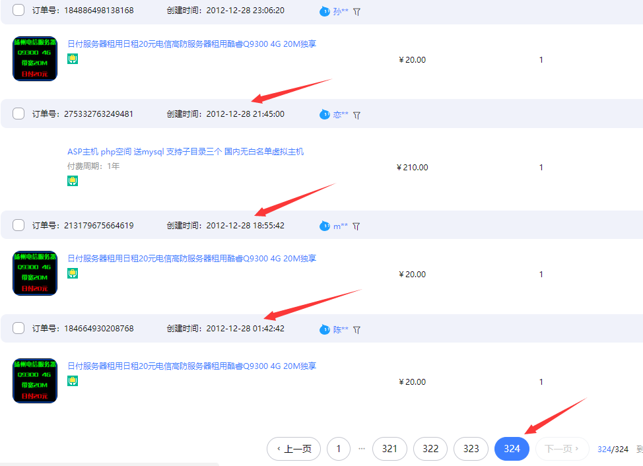643x466 pixels.
Task: Open the ASP主机 php空间 product link
Action: click(x=186, y=152)
